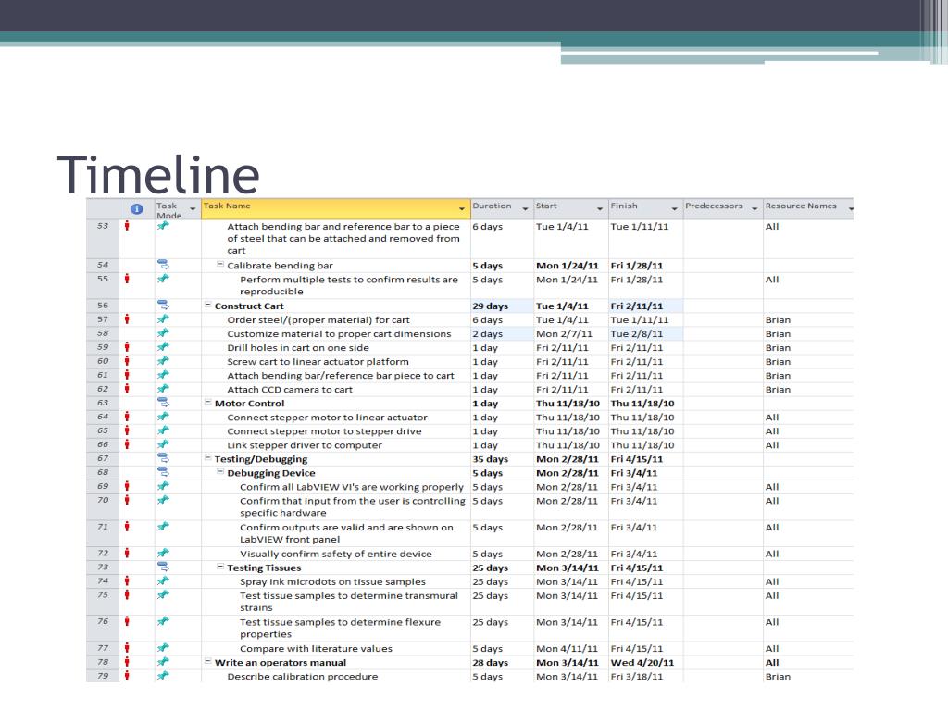Click the '29 days' duration cell
Screen dimensions: 948x711
(x=502, y=306)
